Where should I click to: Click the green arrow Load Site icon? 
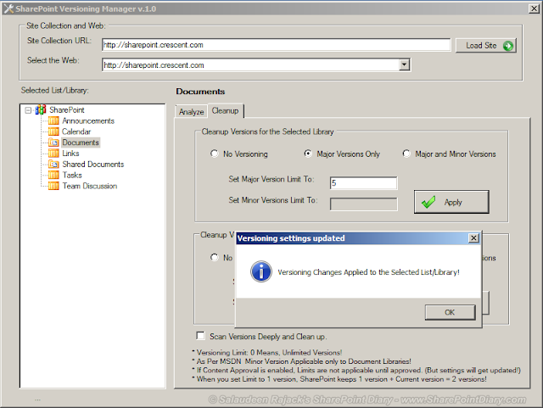508,46
